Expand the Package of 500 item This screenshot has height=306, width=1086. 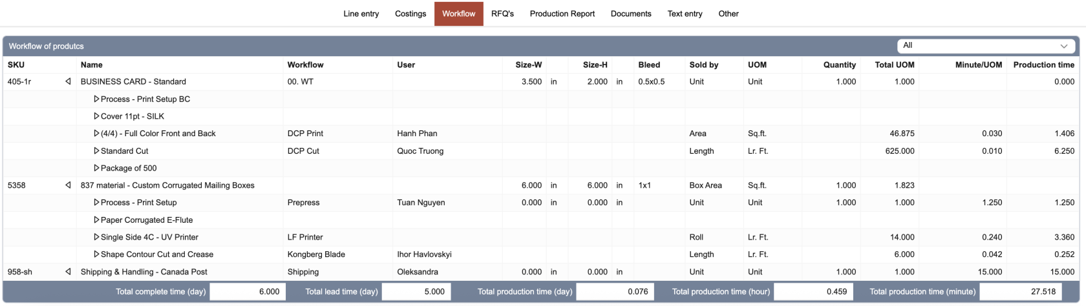pyautogui.click(x=96, y=168)
